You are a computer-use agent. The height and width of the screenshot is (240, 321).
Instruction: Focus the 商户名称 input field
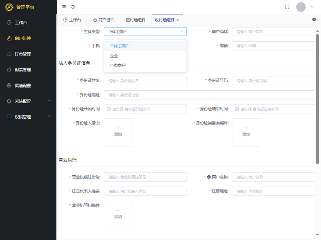(273, 177)
